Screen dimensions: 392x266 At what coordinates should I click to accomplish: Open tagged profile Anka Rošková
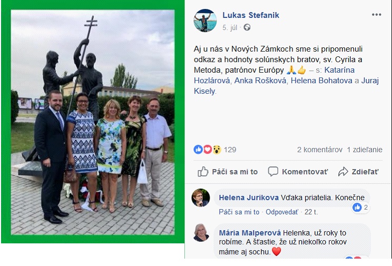tap(260, 81)
